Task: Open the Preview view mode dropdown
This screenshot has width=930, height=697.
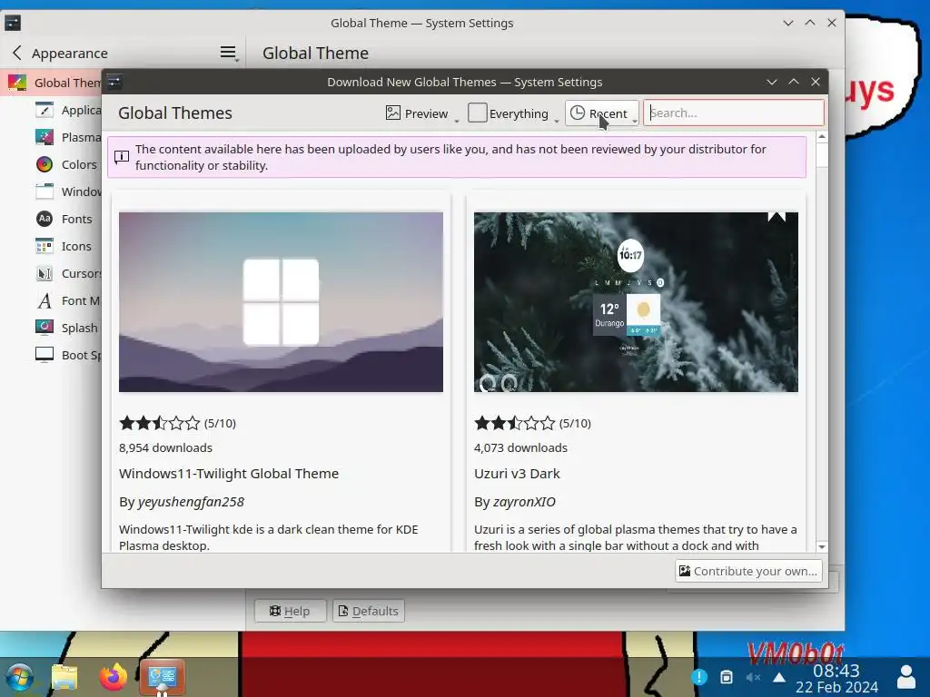Action: coord(421,113)
